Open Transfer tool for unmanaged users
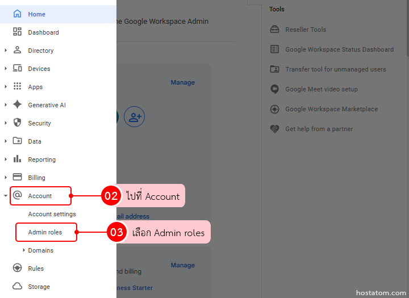The height and width of the screenshot is (298, 409). point(336,69)
